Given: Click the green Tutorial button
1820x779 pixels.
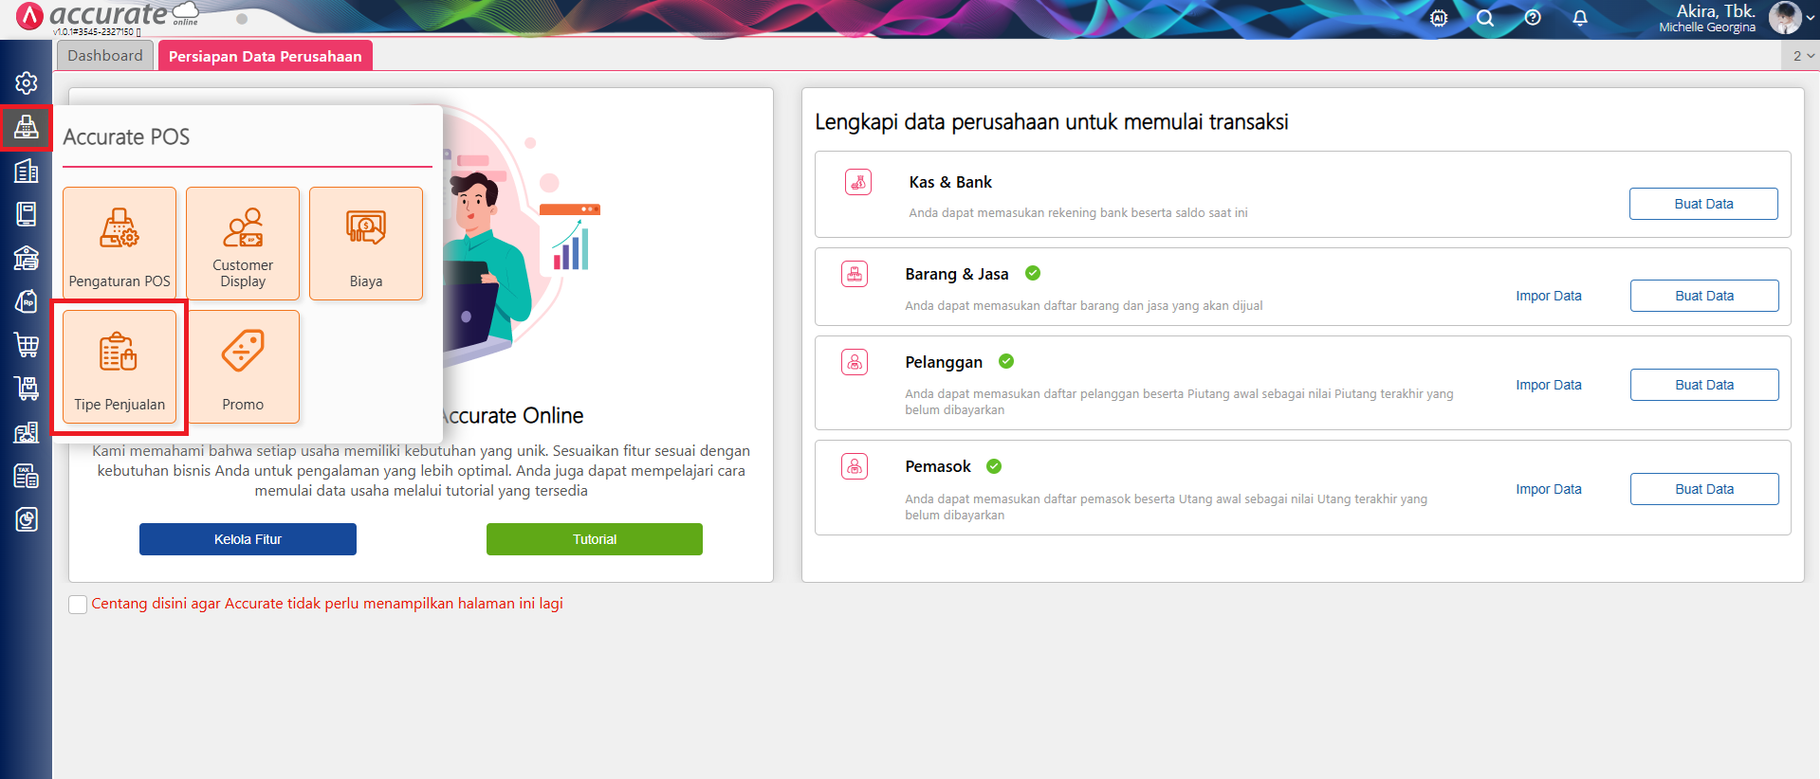Looking at the screenshot, I should click(594, 539).
